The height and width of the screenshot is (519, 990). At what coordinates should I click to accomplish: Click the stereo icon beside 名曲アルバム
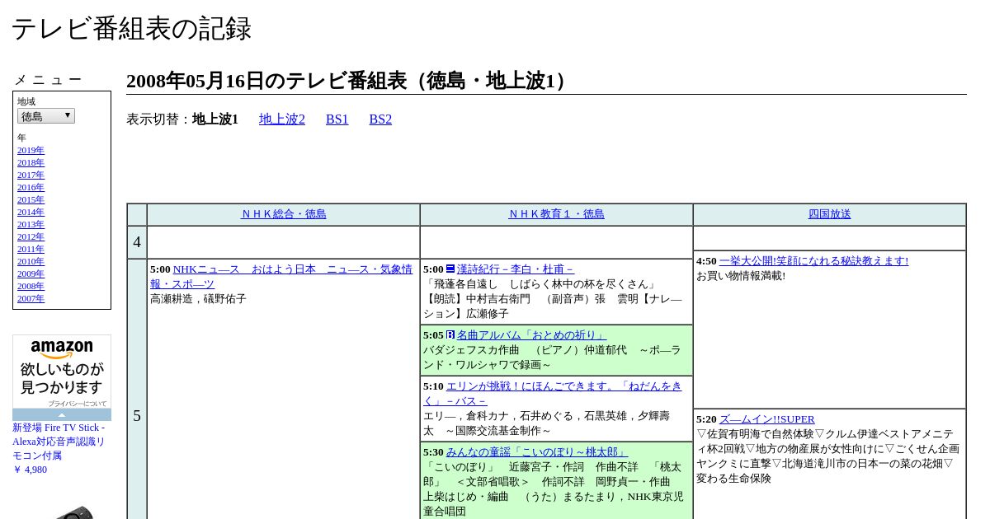point(450,334)
